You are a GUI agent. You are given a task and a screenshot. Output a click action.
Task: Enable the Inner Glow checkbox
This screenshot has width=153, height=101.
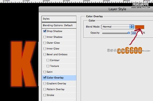(x=45, y=49)
